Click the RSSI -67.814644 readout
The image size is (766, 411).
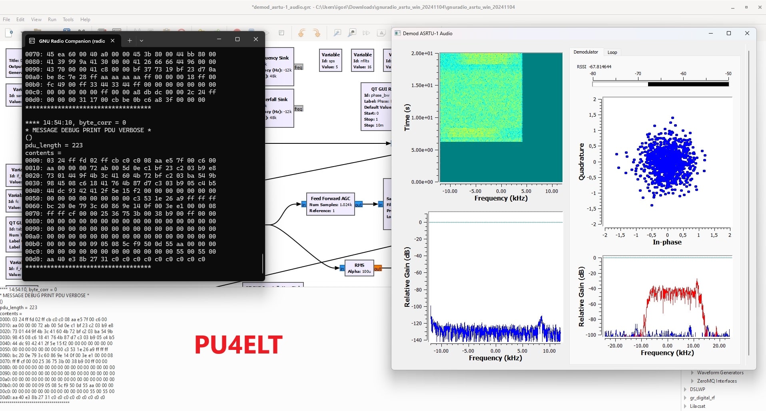tap(594, 67)
